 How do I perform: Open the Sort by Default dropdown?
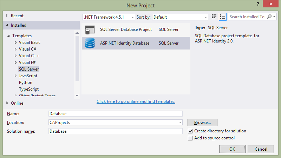pyautogui.click(x=180, y=17)
